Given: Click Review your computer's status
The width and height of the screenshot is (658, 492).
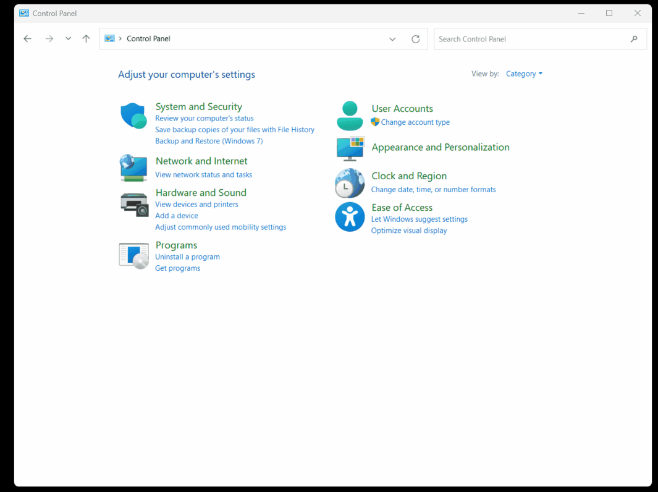Looking at the screenshot, I should click(205, 119).
